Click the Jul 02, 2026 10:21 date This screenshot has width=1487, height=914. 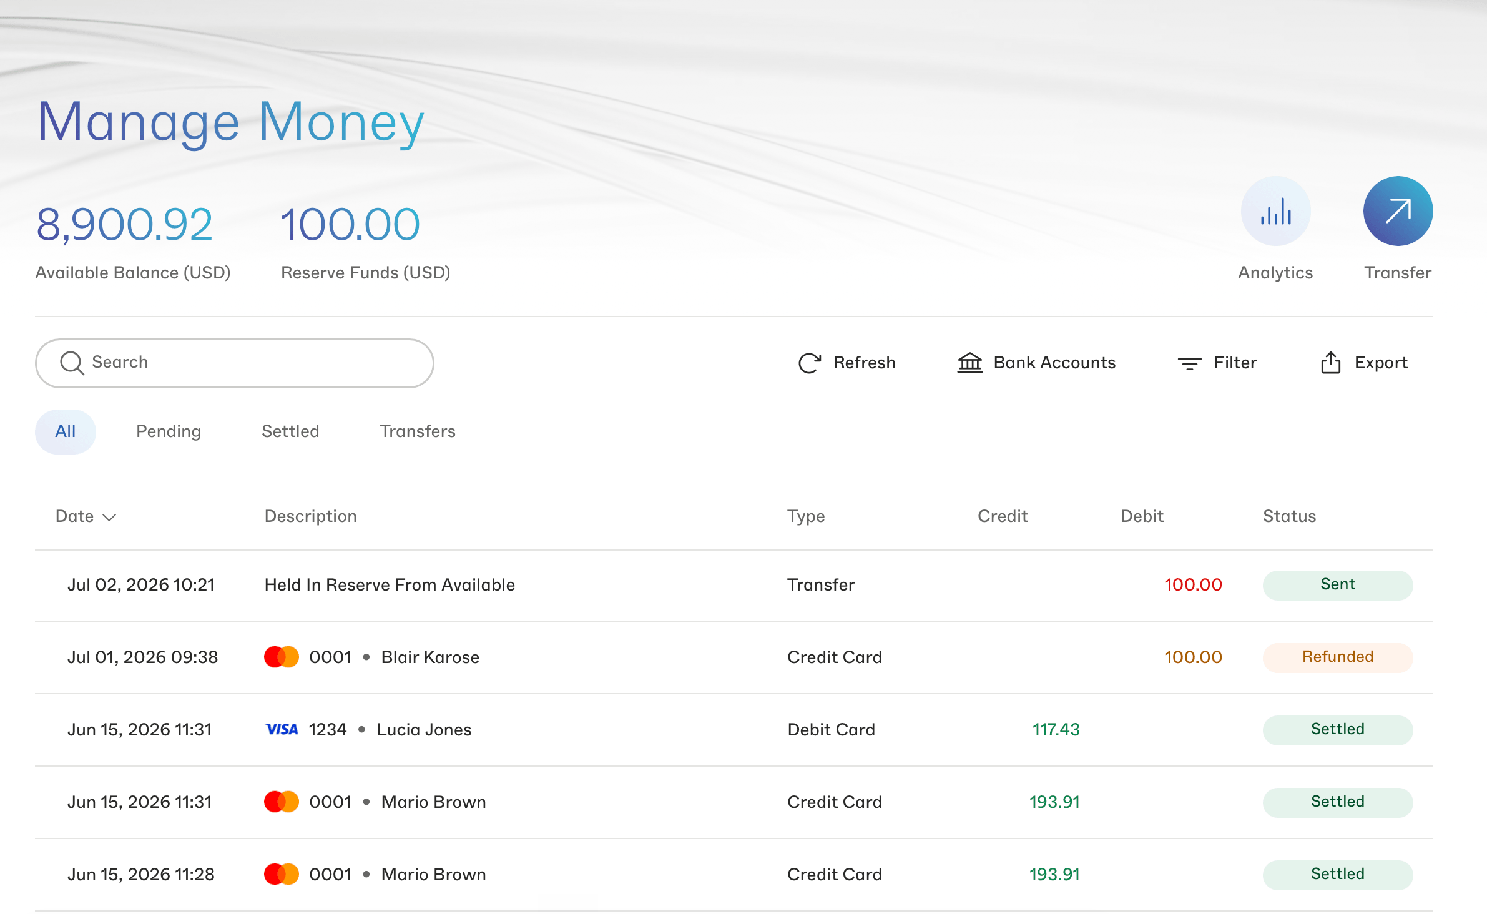[140, 585]
